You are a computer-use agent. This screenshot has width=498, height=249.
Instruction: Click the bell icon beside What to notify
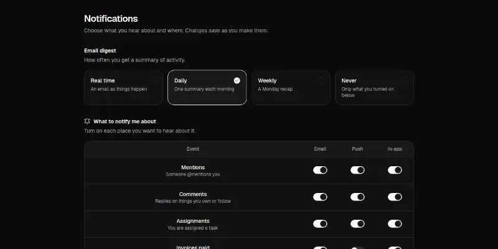(87, 121)
